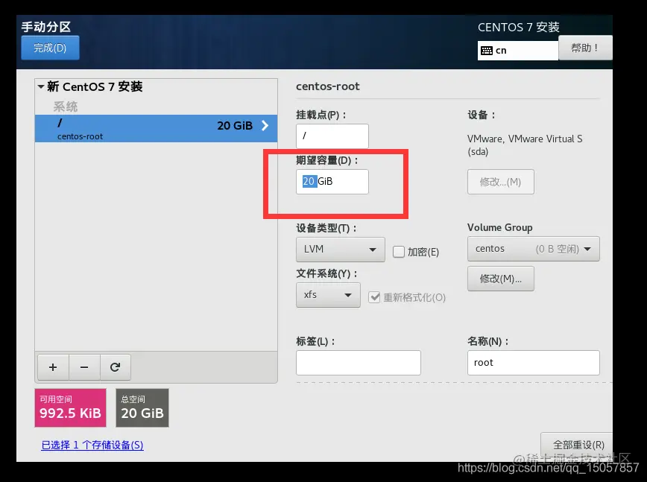
Task: Enable the 加密(E) encrypt checkbox
Action: pyautogui.click(x=399, y=252)
